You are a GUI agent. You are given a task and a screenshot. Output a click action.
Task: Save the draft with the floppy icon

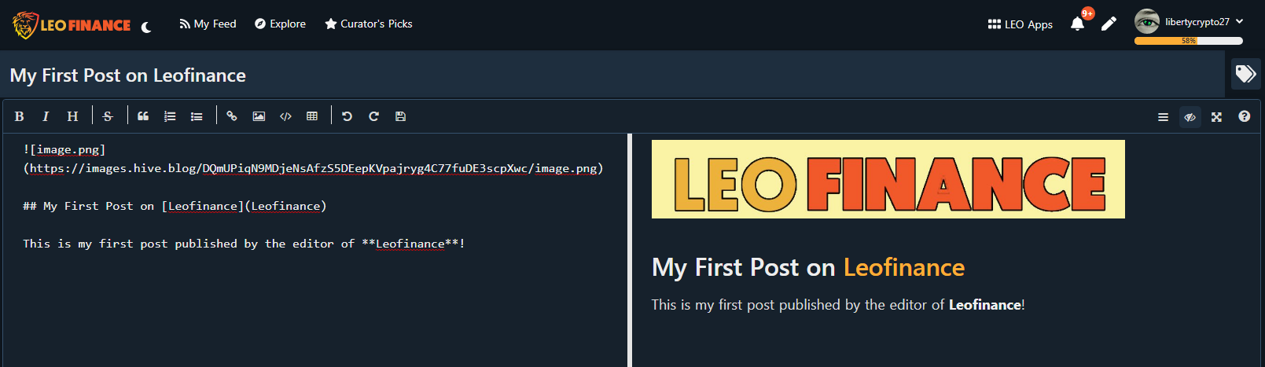coord(400,116)
